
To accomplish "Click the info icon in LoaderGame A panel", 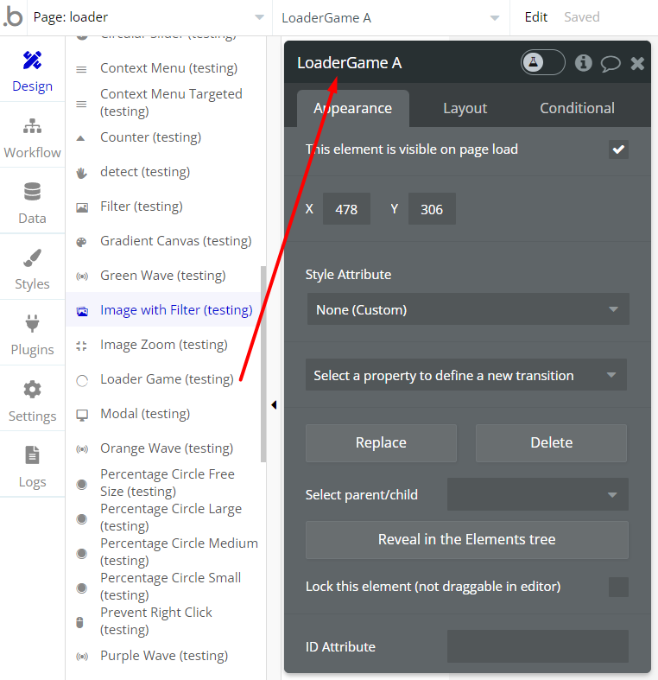I will click(583, 63).
